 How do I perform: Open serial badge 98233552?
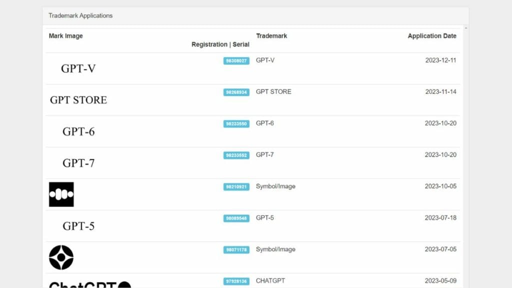pos(236,155)
